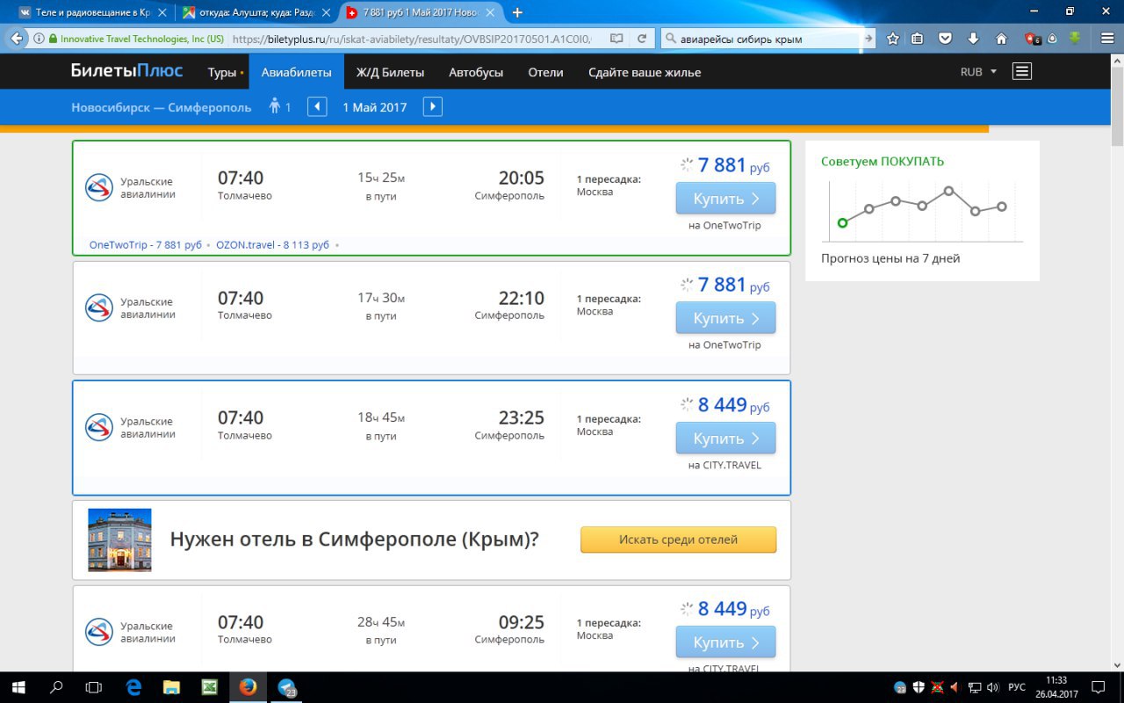Click the green first point on price chart
Image resolution: width=1124 pixels, height=703 pixels.
pyautogui.click(x=842, y=223)
